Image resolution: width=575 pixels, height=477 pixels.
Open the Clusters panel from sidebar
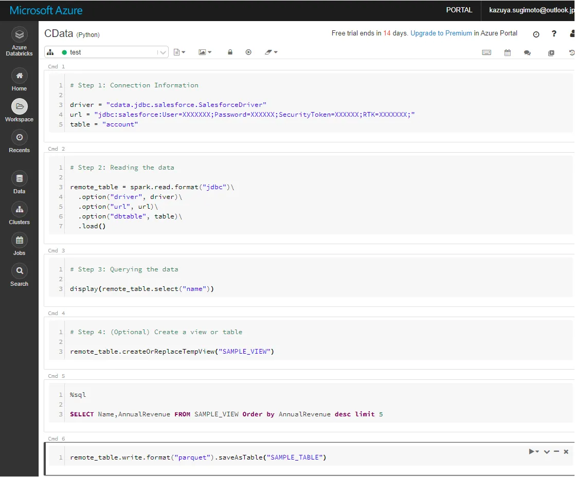pyautogui.click(x=19, y=213)
